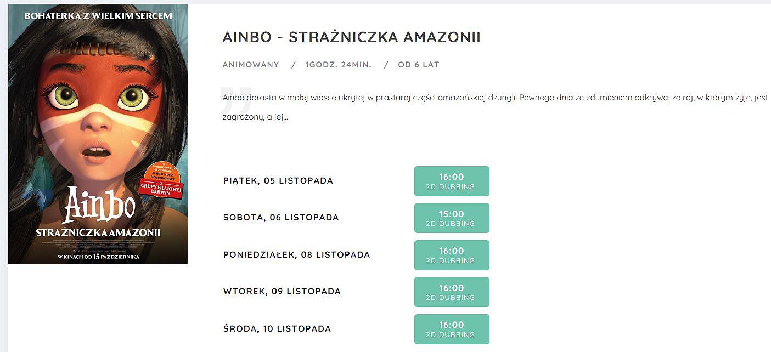Reserve the Wednesday 10 Listopada 16:00 showing
771x352 pixels.
pyautogui.click(x=452, y=329)
